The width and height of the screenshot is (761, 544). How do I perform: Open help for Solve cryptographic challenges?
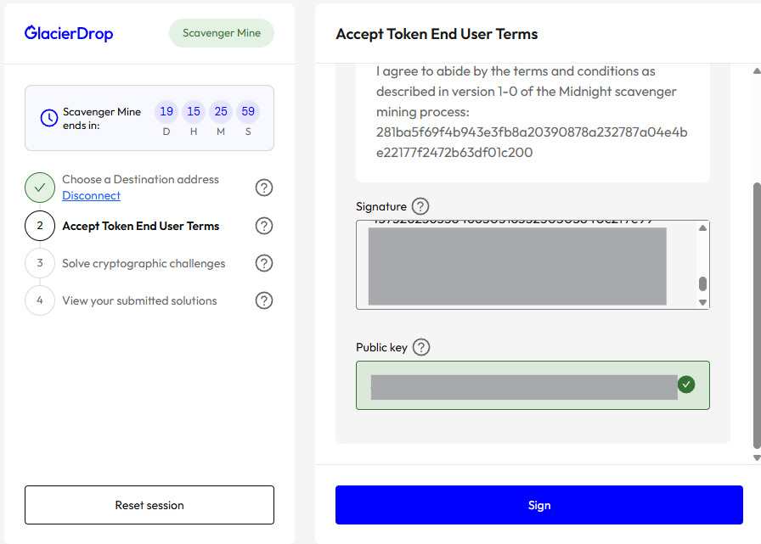pos(264,263)
